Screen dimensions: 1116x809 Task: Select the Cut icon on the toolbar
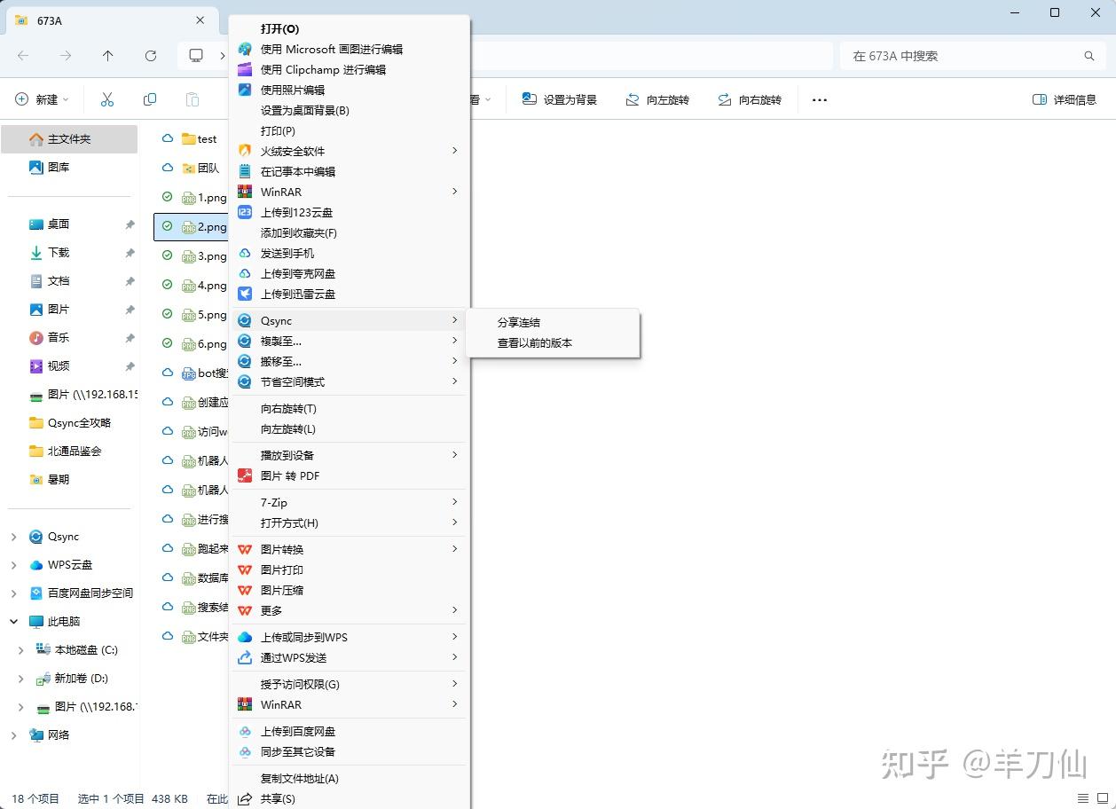coord(106,99)
